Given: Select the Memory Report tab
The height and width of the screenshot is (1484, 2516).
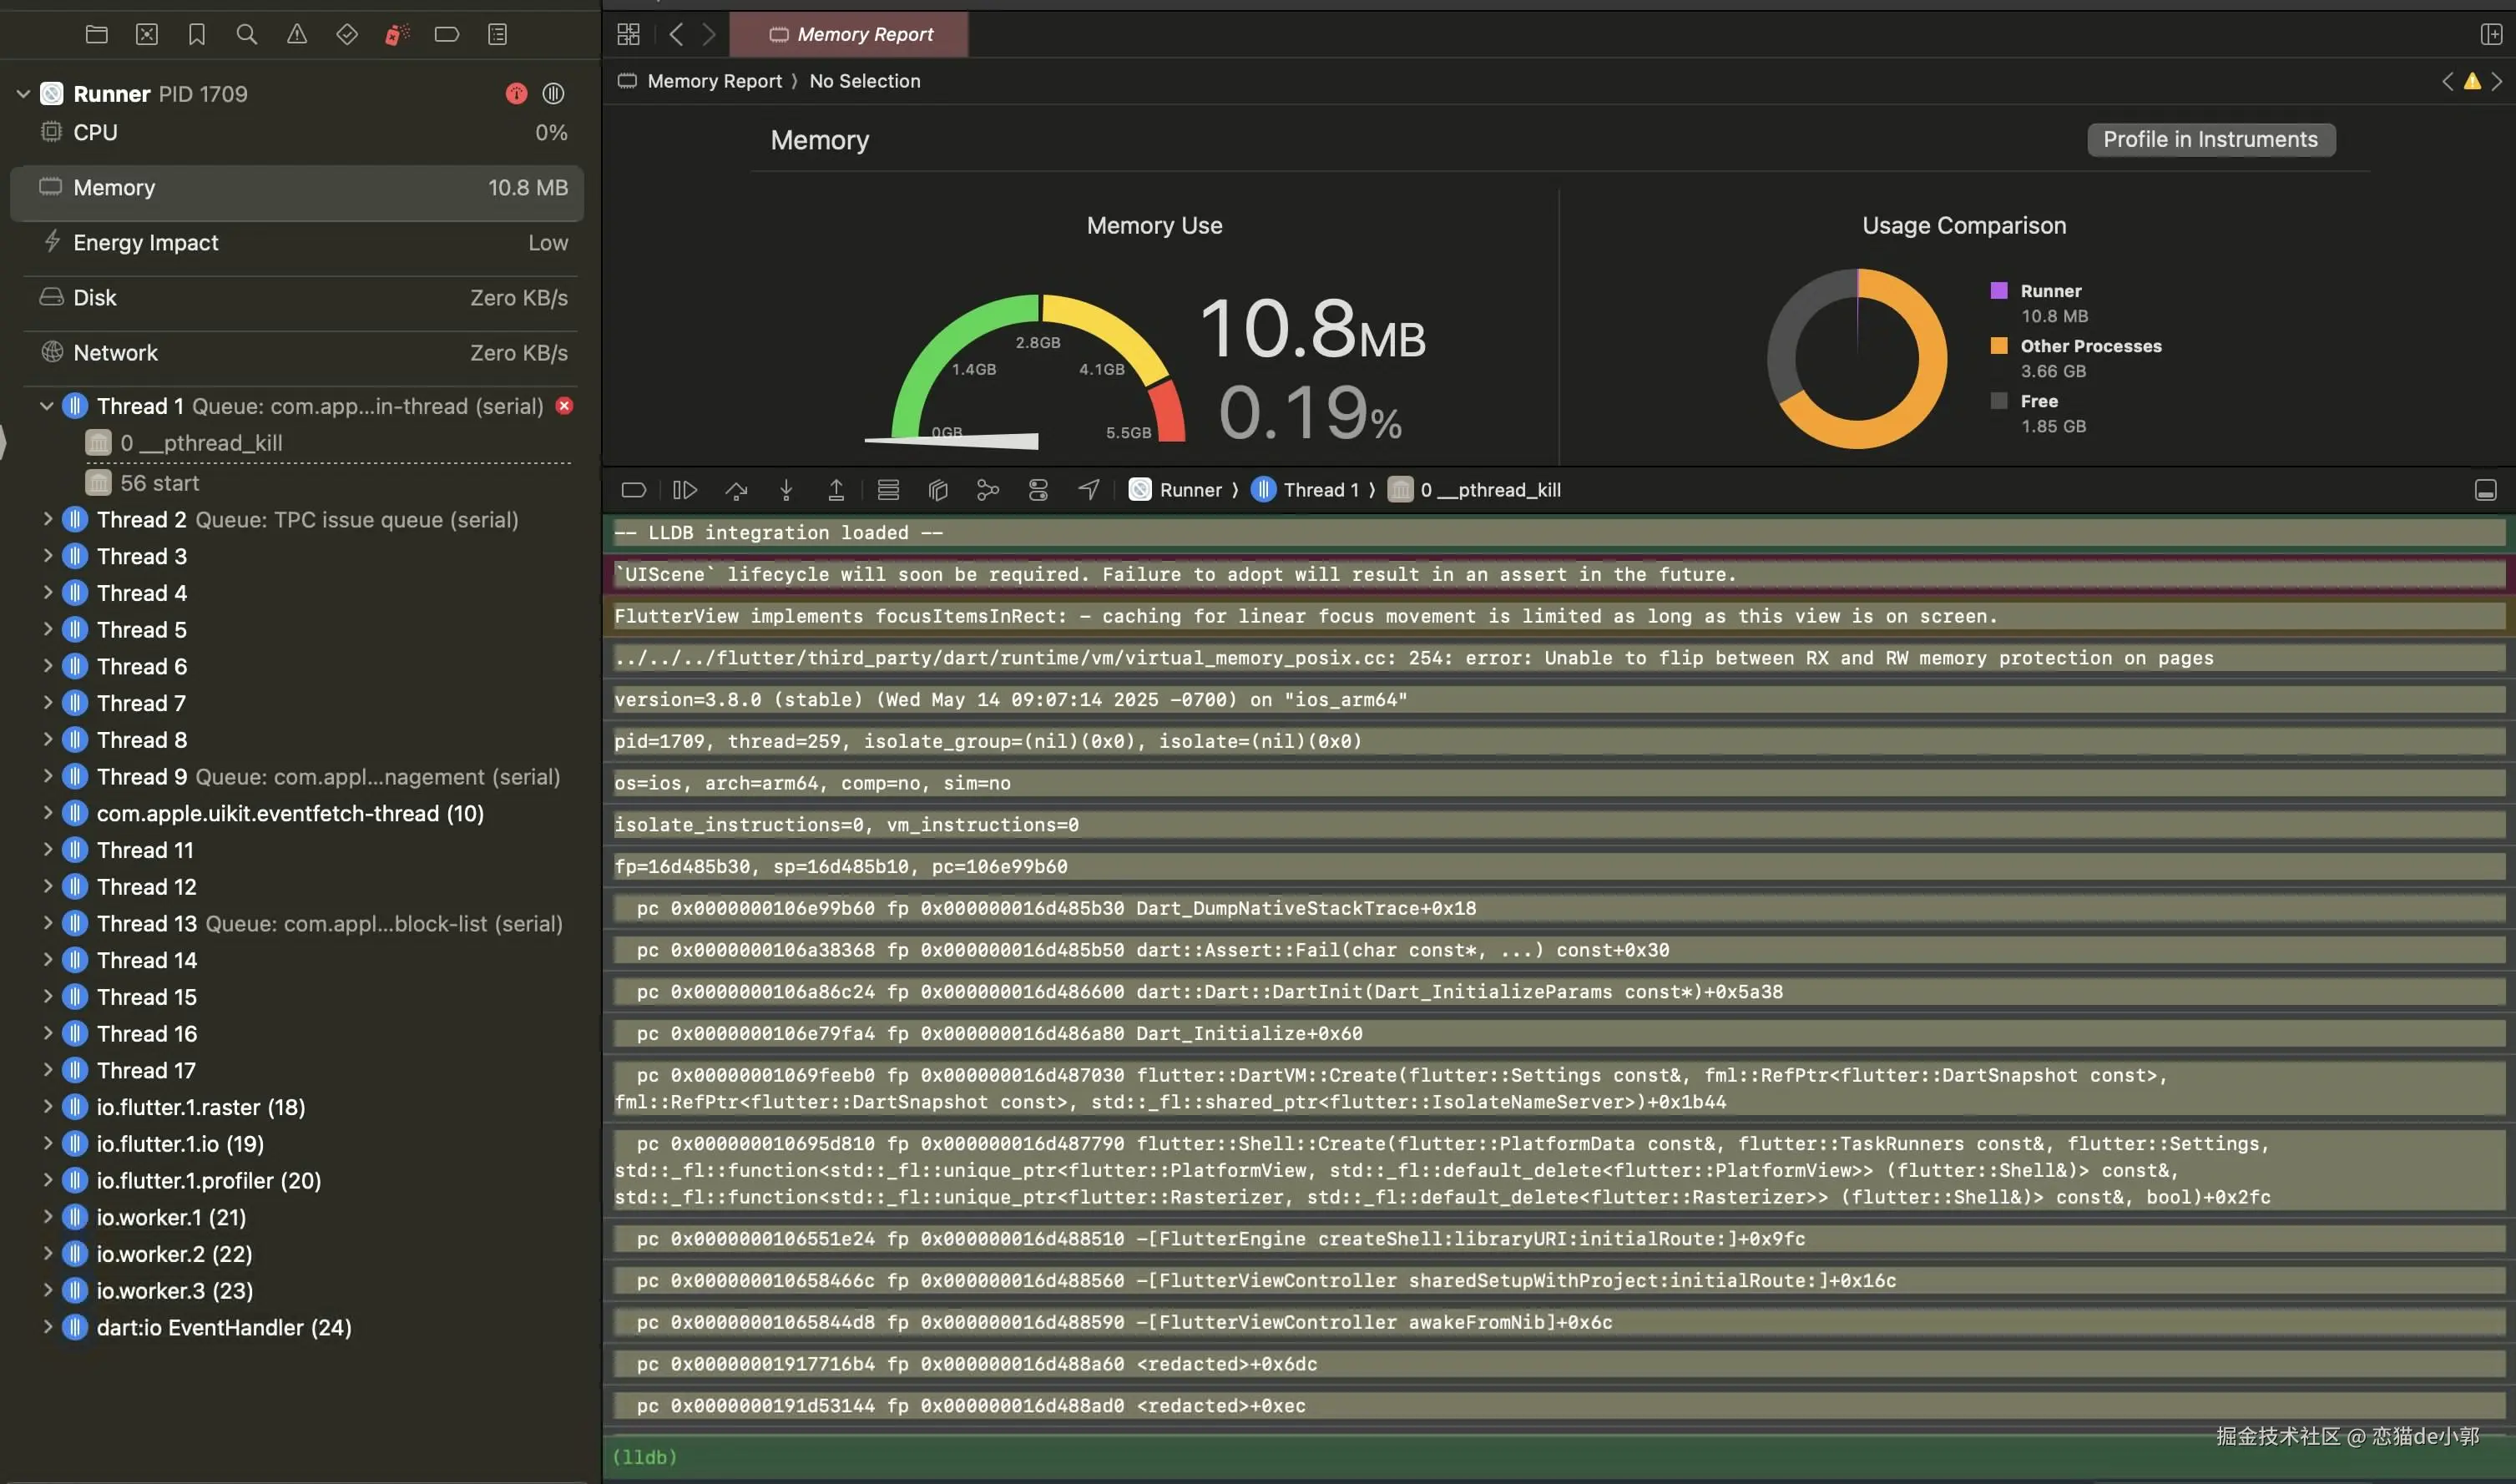Looking at the screenshot, I should pos(850,35).
